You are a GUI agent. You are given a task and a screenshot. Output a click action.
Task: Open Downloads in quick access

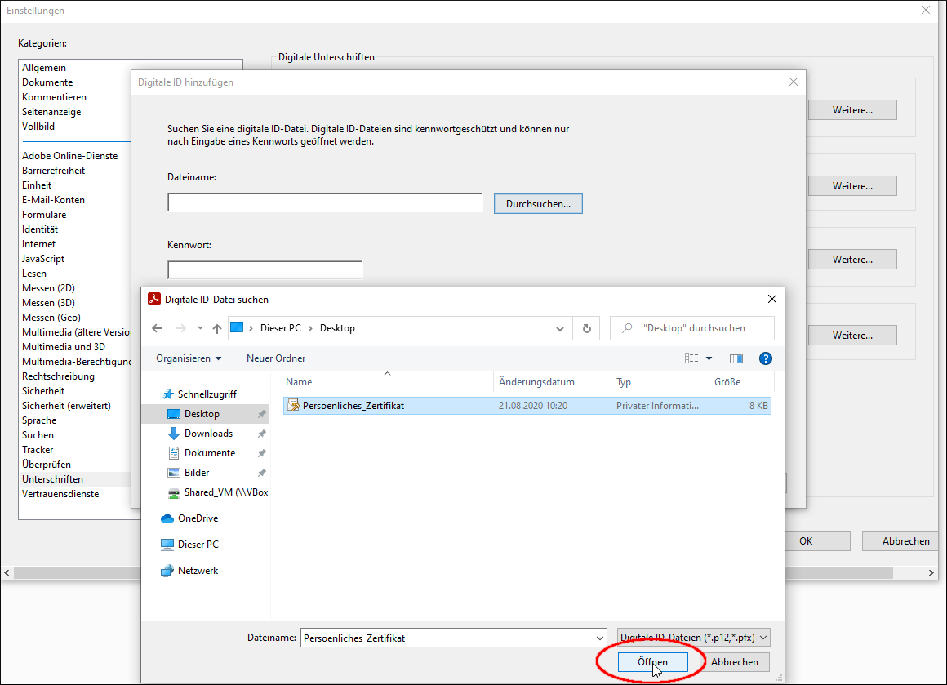pyautogui.click(x=208, y=433)
